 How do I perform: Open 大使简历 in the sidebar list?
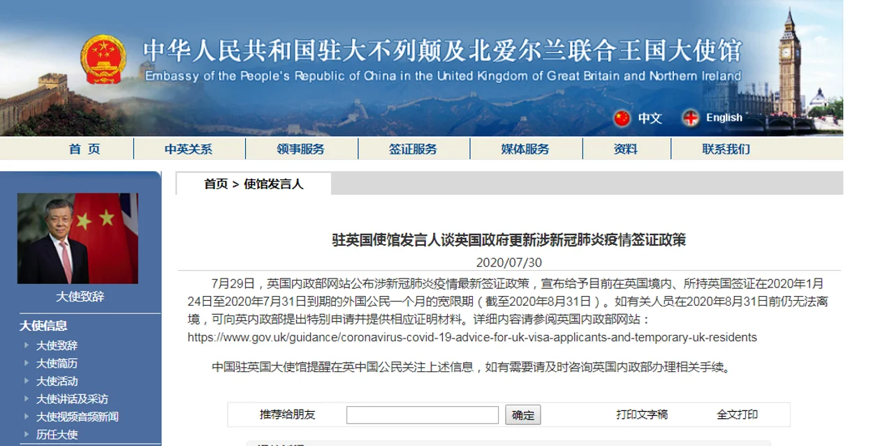coord(57,363)
